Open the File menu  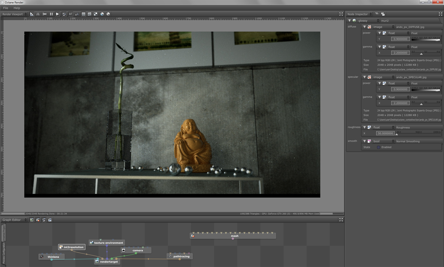(x=5, y=8)
